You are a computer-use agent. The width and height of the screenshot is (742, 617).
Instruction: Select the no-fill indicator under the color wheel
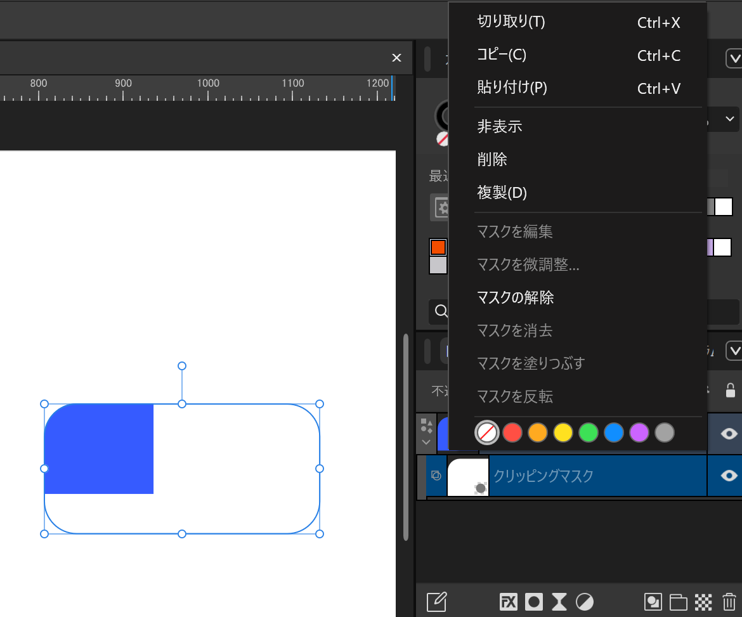[443, 139]
